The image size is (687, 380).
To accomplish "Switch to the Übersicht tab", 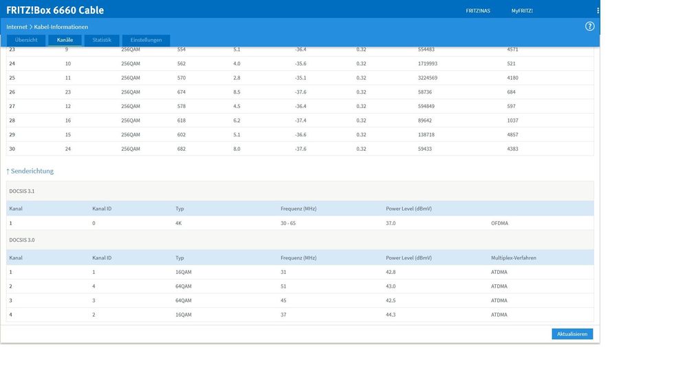I will [26, 41].
